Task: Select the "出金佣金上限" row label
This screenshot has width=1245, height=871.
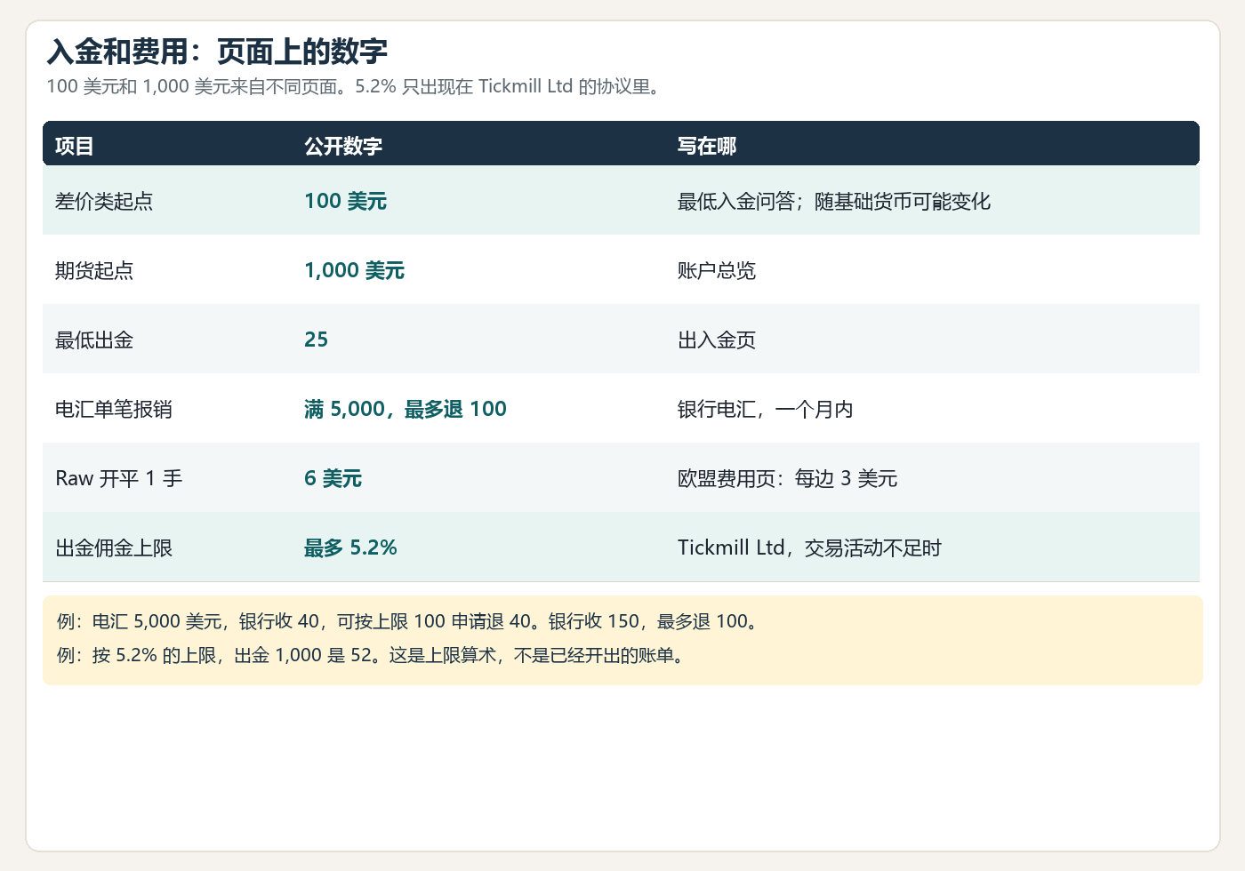Action: tap(114, 547)
